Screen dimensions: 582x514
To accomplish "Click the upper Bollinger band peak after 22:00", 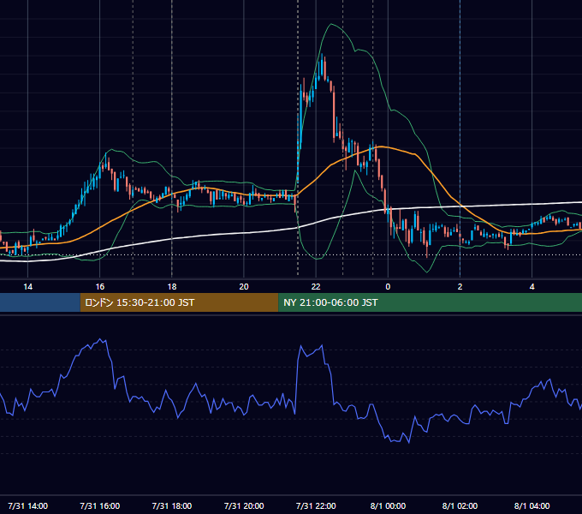I will [331, 24].
